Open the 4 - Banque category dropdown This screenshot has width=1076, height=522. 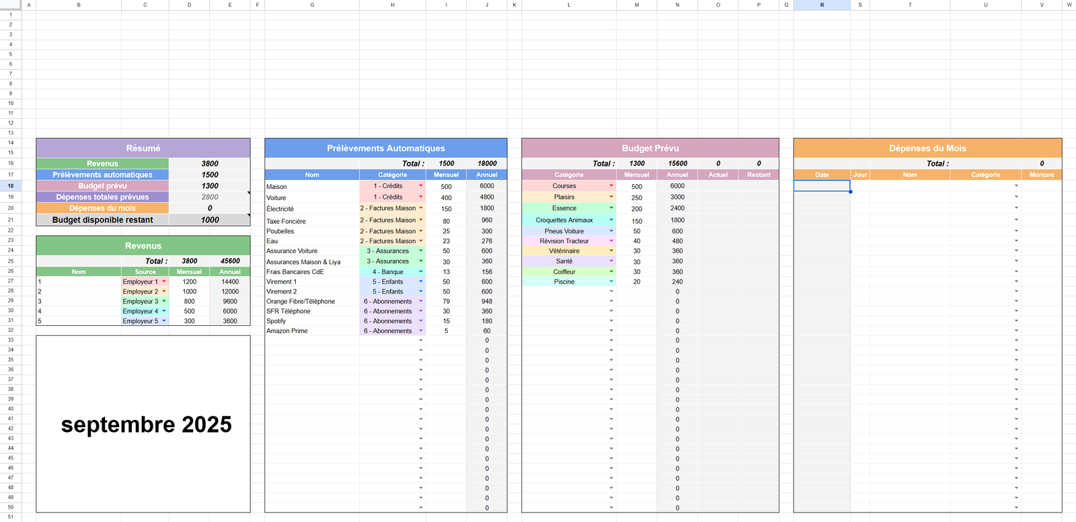pyautogui.click(x=421, y=271)
